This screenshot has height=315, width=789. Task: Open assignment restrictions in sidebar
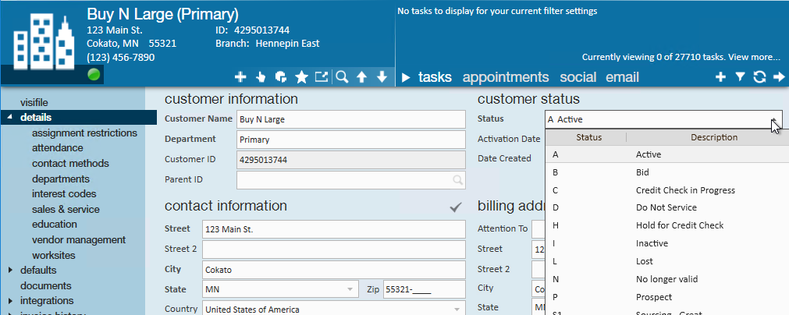(84, 133)
